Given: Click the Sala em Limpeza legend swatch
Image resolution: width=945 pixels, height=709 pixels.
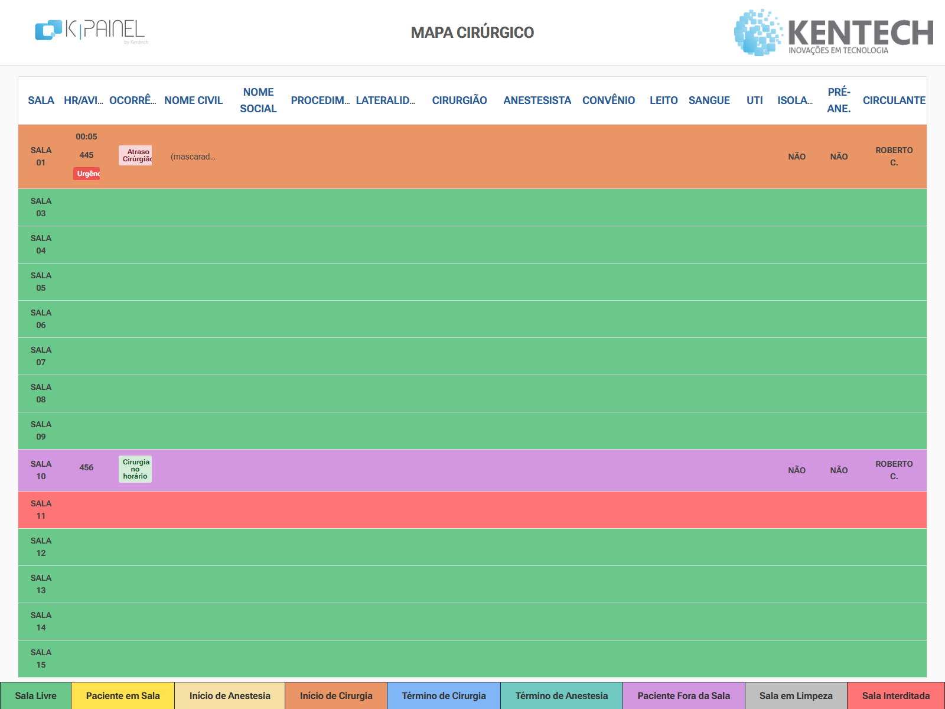Looking at the screenshot, I should click(796, 696).
